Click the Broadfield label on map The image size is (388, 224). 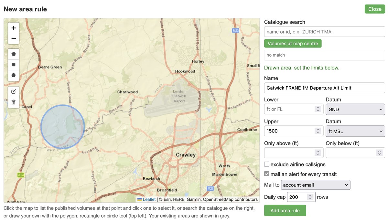point(167,190)
